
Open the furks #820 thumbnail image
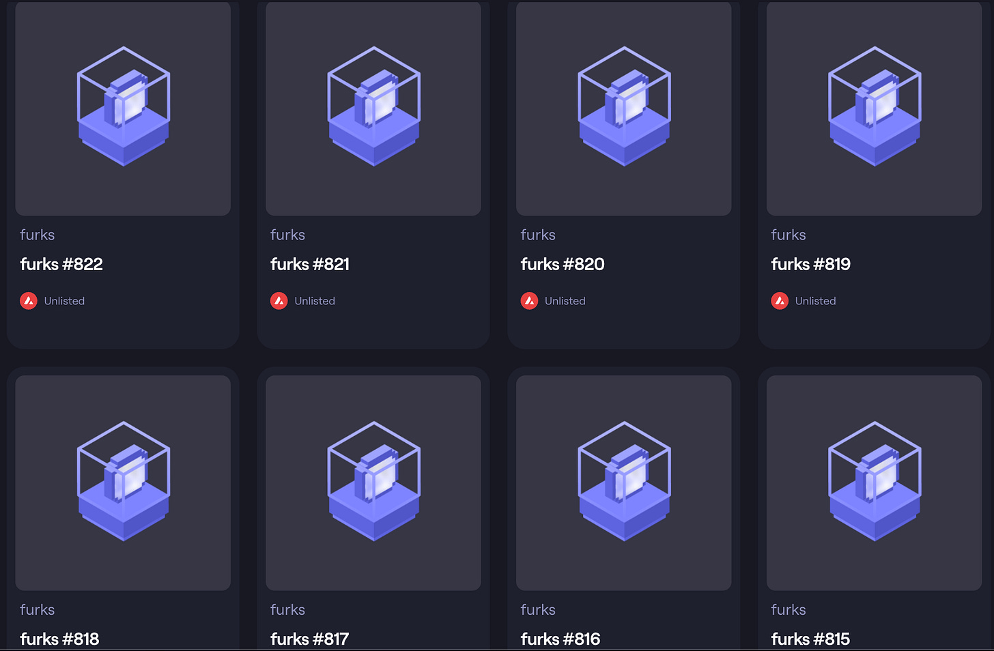pyautogui.click(x=624, y=108)
